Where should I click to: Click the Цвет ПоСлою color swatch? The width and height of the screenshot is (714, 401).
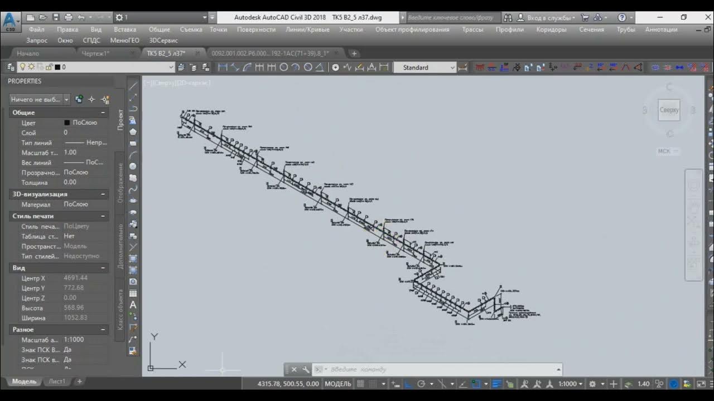coord(67,123)
